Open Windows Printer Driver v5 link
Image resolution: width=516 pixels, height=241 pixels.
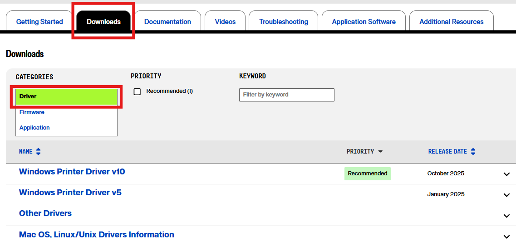(x=70, y=192)
